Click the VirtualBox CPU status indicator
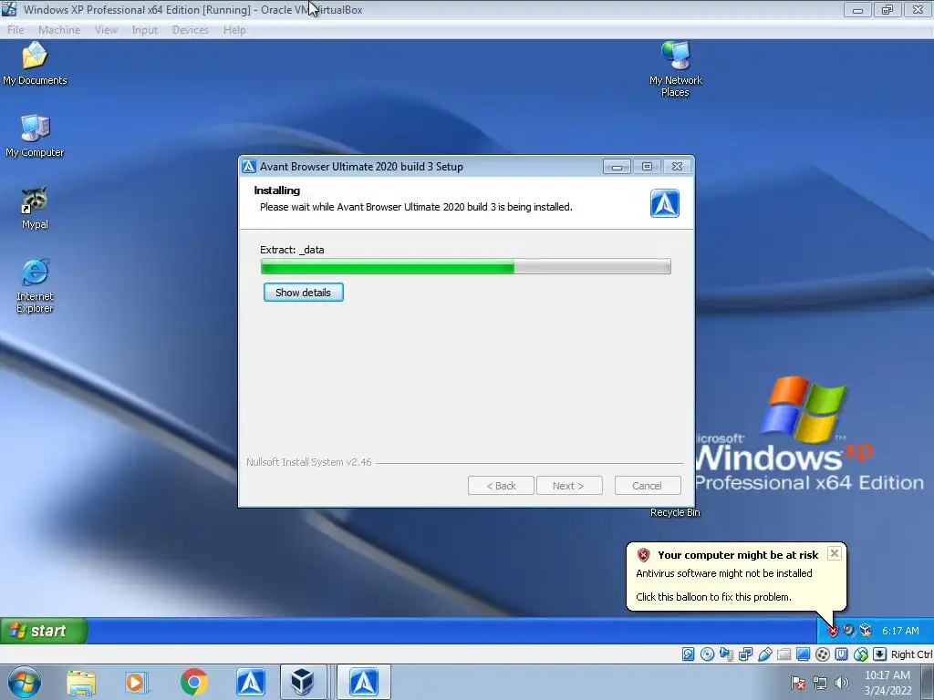The width and height of the screenshot is (934, 700). click(x=841, y=654)
